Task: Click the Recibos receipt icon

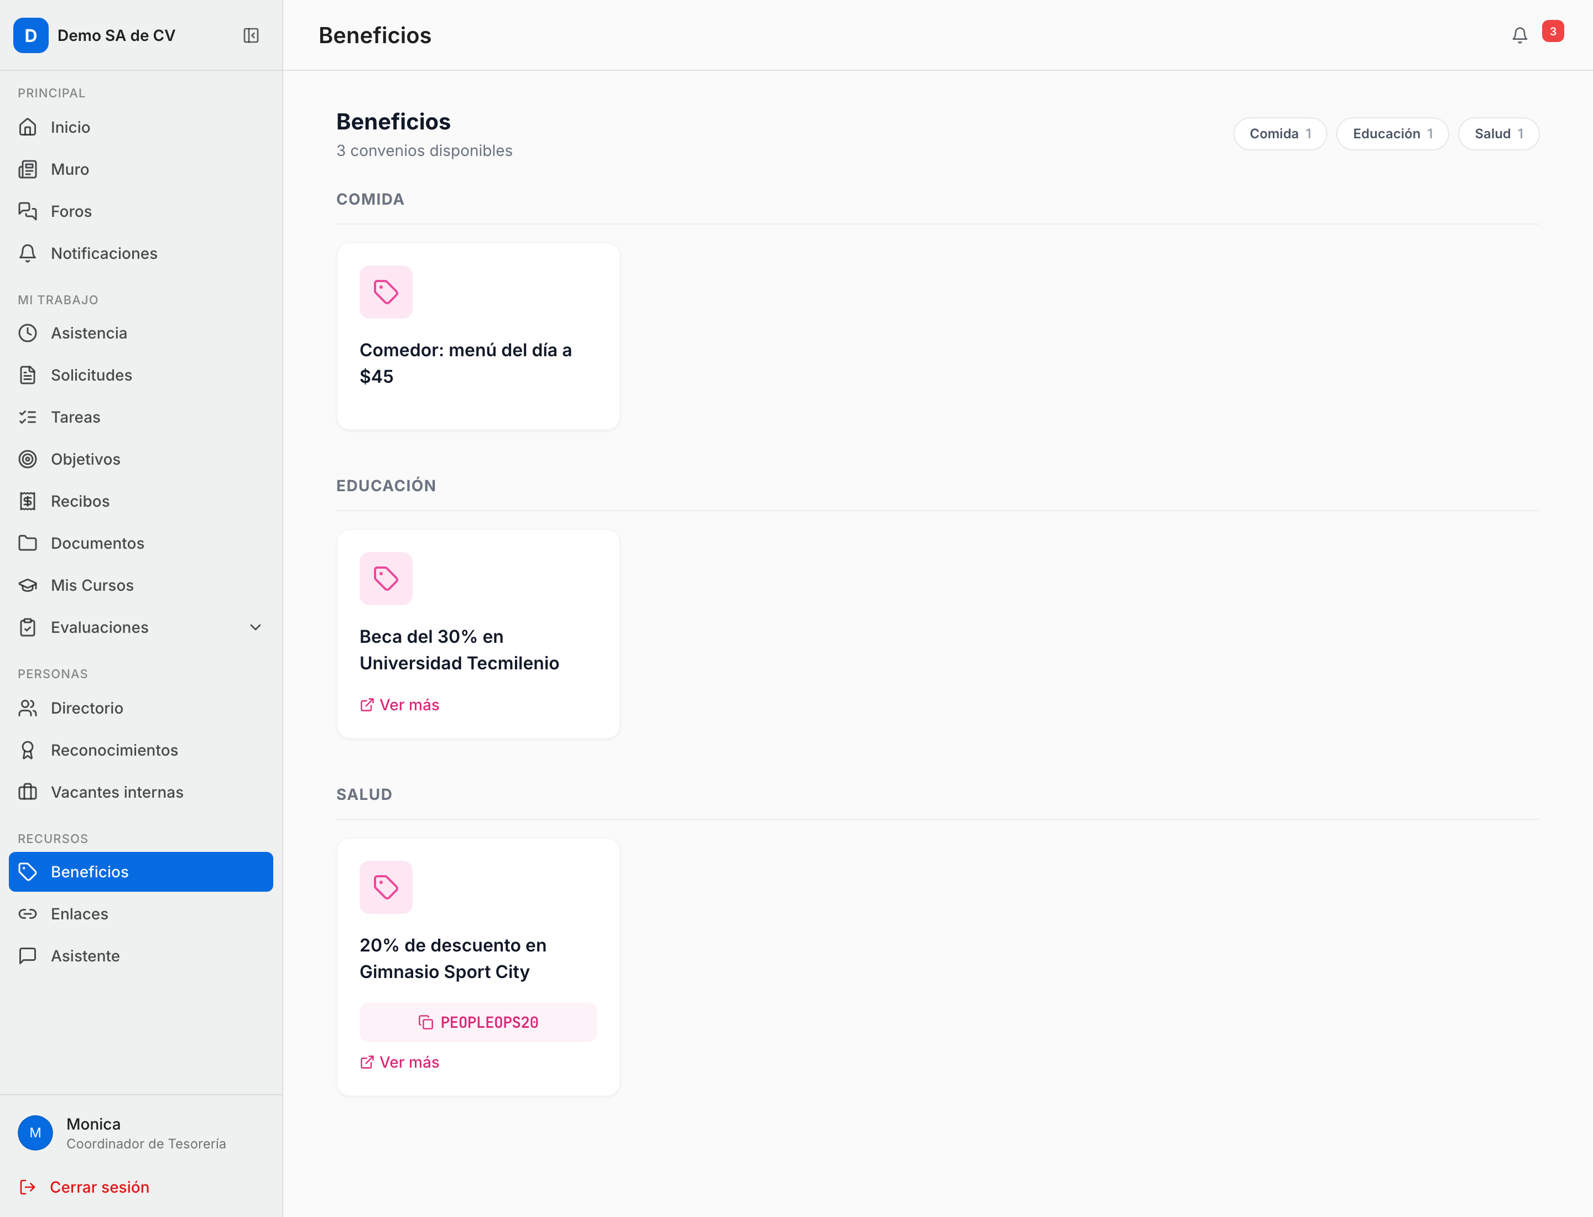Action: point(28,501)
